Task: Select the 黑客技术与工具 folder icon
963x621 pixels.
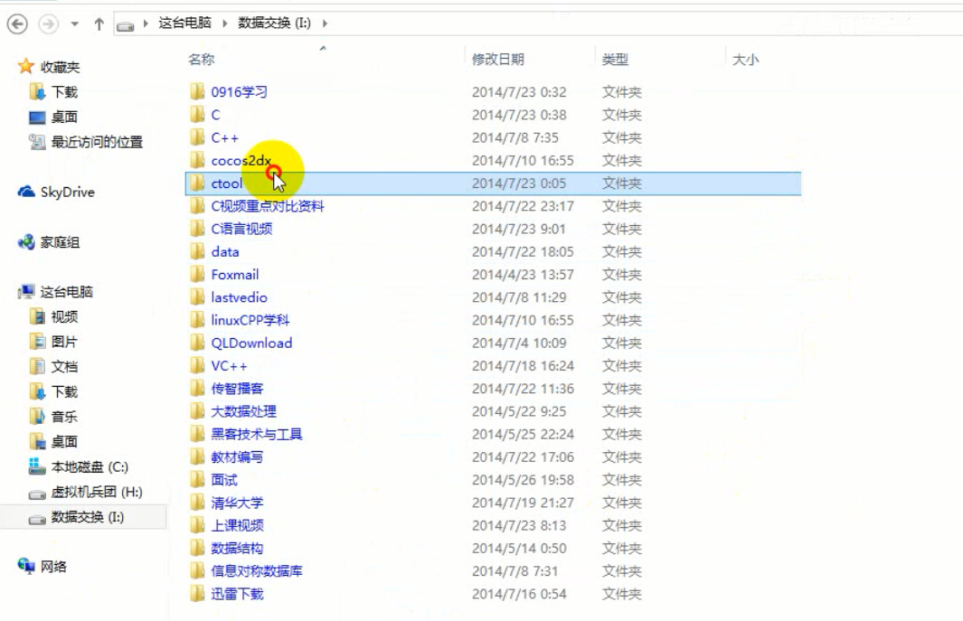Action: [x=197, y=434]
